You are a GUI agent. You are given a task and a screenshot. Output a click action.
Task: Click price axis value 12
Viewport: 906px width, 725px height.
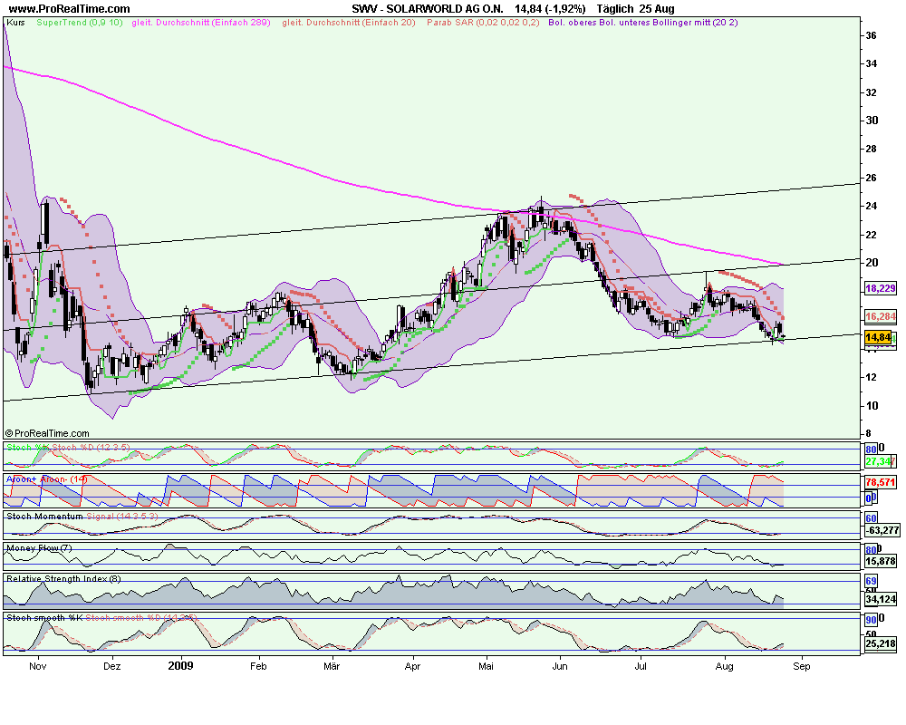[x=872, y=378]
